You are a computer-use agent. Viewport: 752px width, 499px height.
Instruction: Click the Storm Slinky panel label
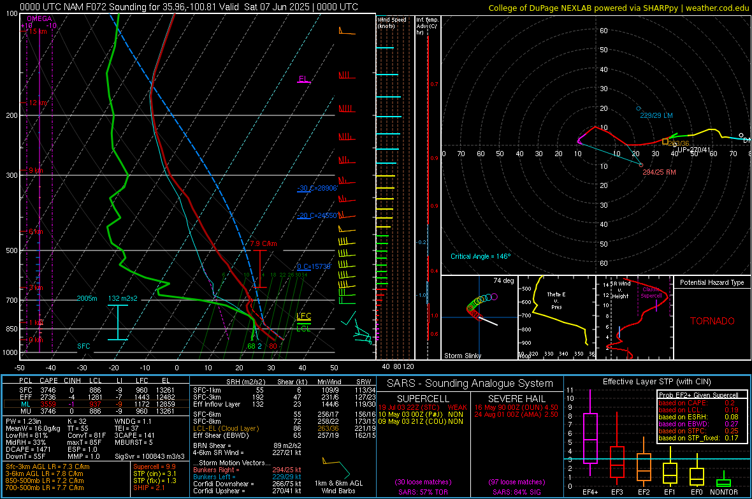tap(462, 356)
